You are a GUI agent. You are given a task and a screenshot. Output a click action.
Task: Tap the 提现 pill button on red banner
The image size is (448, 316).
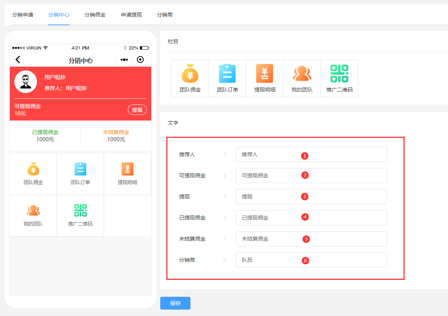(137, 110)
